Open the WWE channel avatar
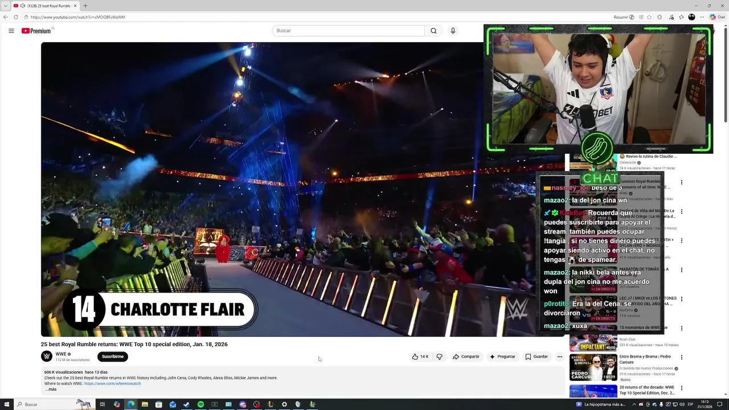This screenshot has height=410, width=729. [x=47, y=356]
